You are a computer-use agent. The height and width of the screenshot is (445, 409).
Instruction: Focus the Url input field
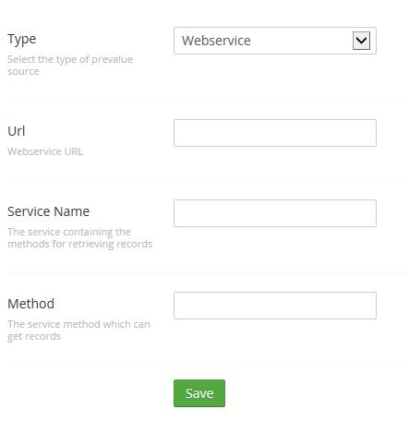click(275, 133)
